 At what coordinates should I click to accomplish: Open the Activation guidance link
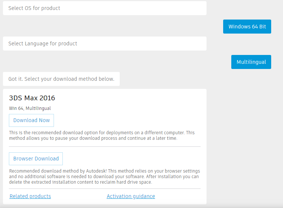tap(131, 196)
